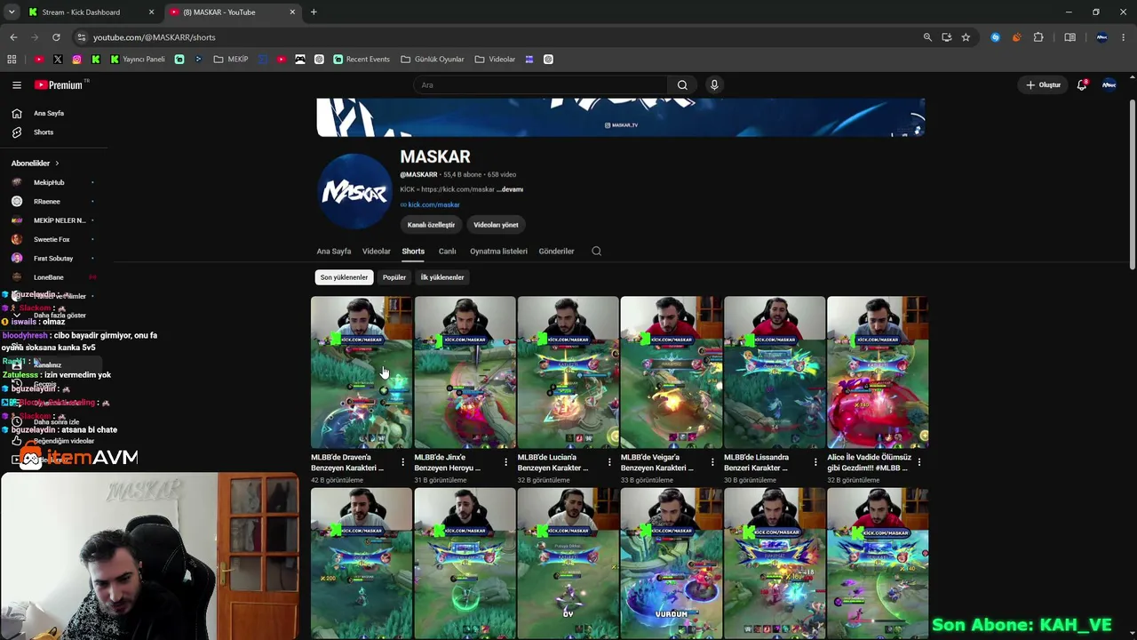Open the X bookmark icon
Screen dimensions: 1137x640
(x=58, y=60)
